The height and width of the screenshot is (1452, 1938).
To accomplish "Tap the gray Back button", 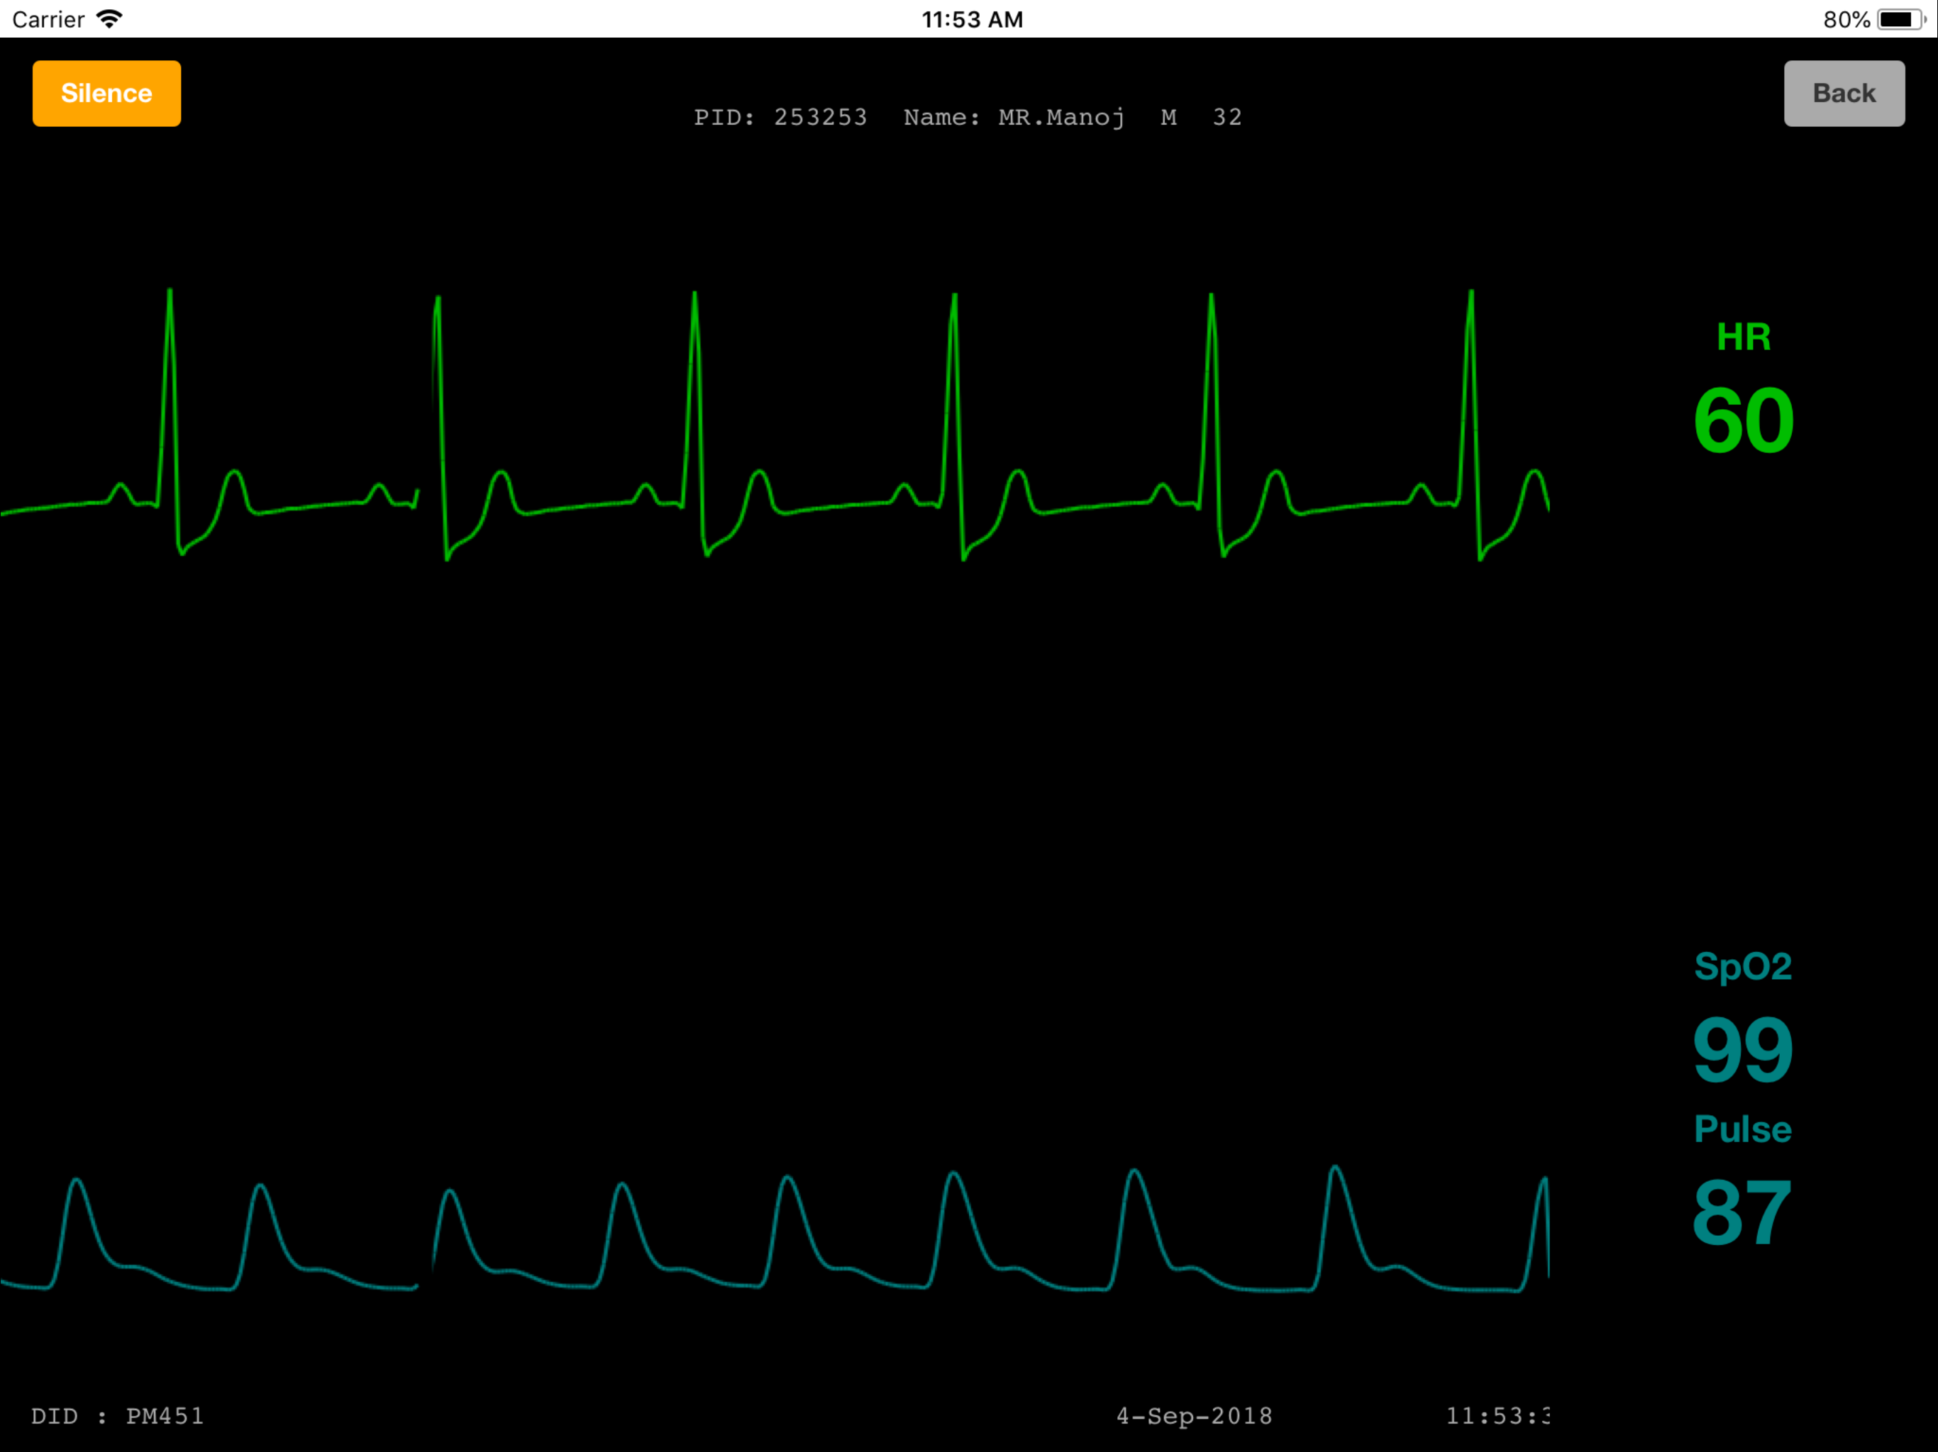I will coord(1844,94).
